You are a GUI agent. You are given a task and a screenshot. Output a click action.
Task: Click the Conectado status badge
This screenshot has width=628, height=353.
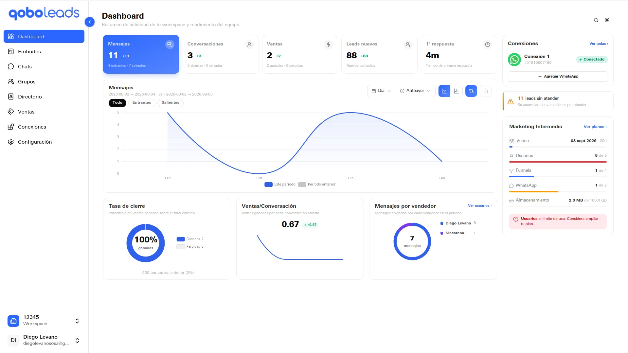point(592,60)
